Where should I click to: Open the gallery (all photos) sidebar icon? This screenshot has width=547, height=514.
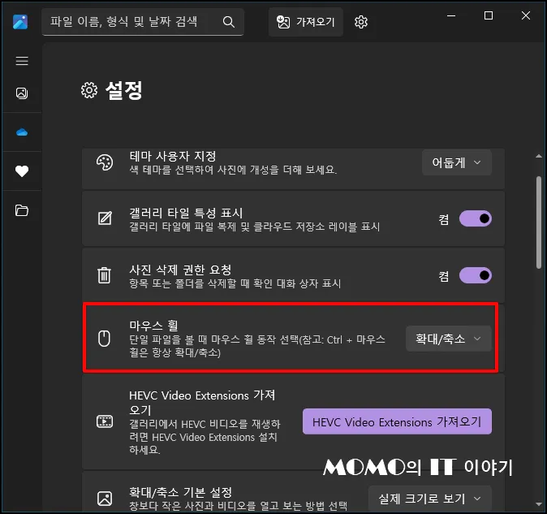click(22, 93)
